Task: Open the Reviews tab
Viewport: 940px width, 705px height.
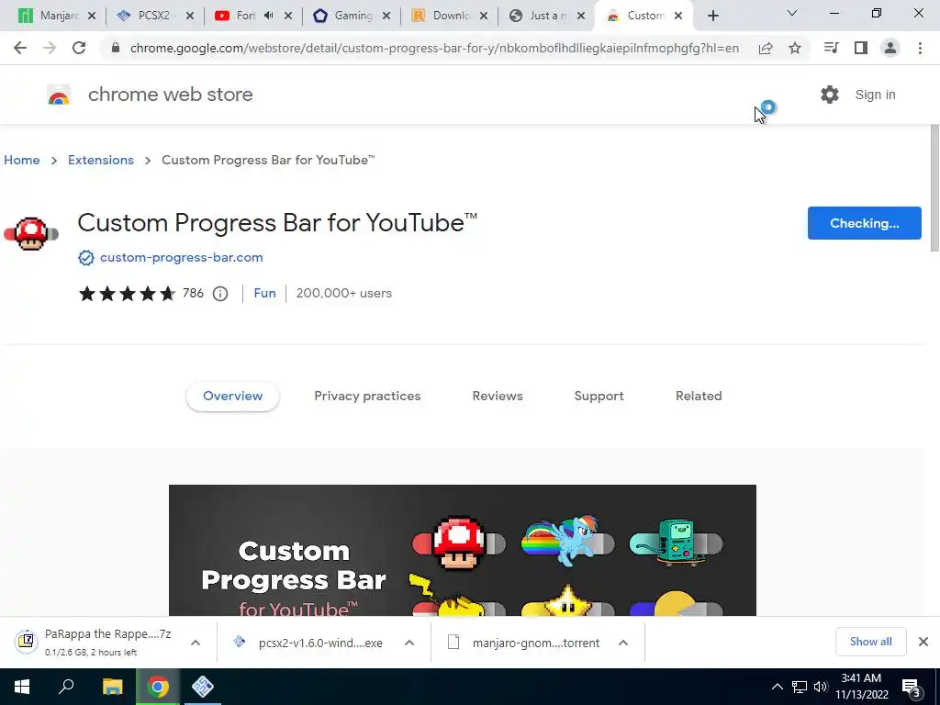Action: [498, 397]
